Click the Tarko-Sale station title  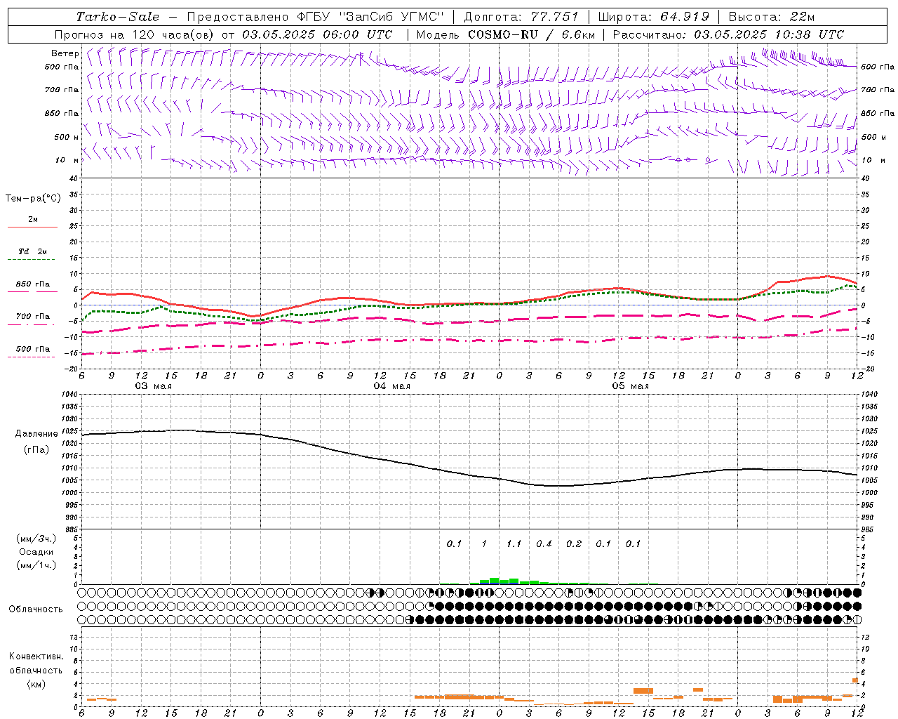click(118, 17)
